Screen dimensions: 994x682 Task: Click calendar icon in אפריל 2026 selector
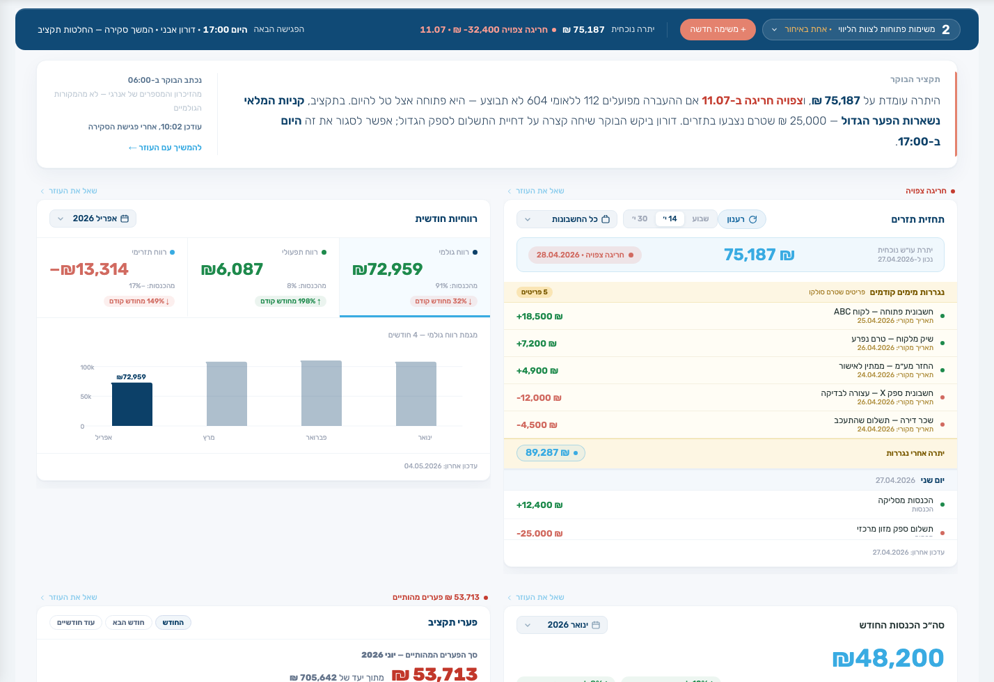coord(125,219)
